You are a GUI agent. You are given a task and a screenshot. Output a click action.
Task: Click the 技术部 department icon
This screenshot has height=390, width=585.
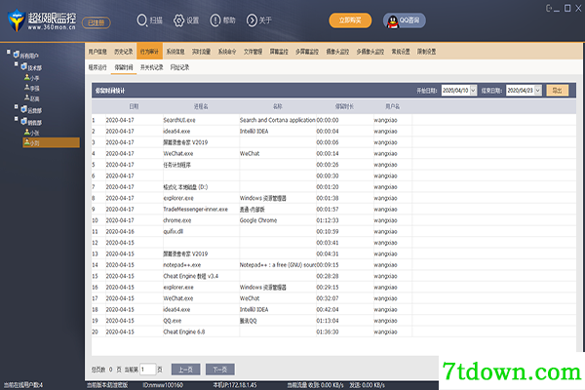[x=23, y=66]
